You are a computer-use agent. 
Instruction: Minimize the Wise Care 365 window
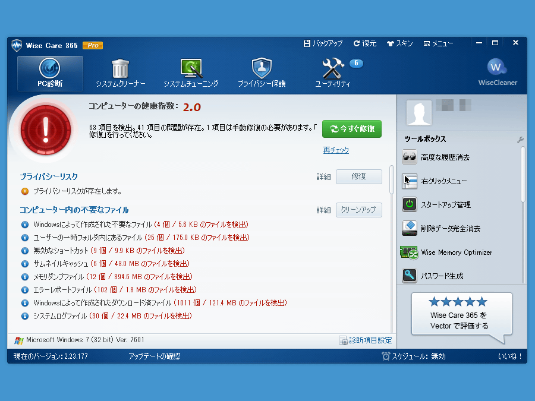(x=479, y=43)
